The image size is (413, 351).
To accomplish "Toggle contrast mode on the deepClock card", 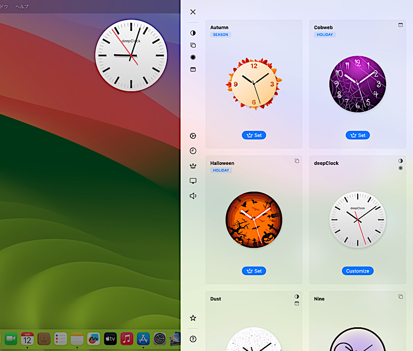I will [x=400, y=161].
